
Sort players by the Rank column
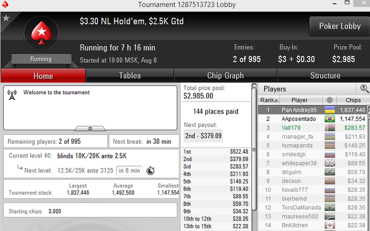point(269,100)
